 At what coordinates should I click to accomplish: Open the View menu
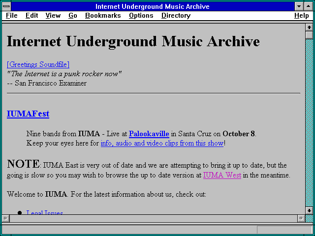53,16
